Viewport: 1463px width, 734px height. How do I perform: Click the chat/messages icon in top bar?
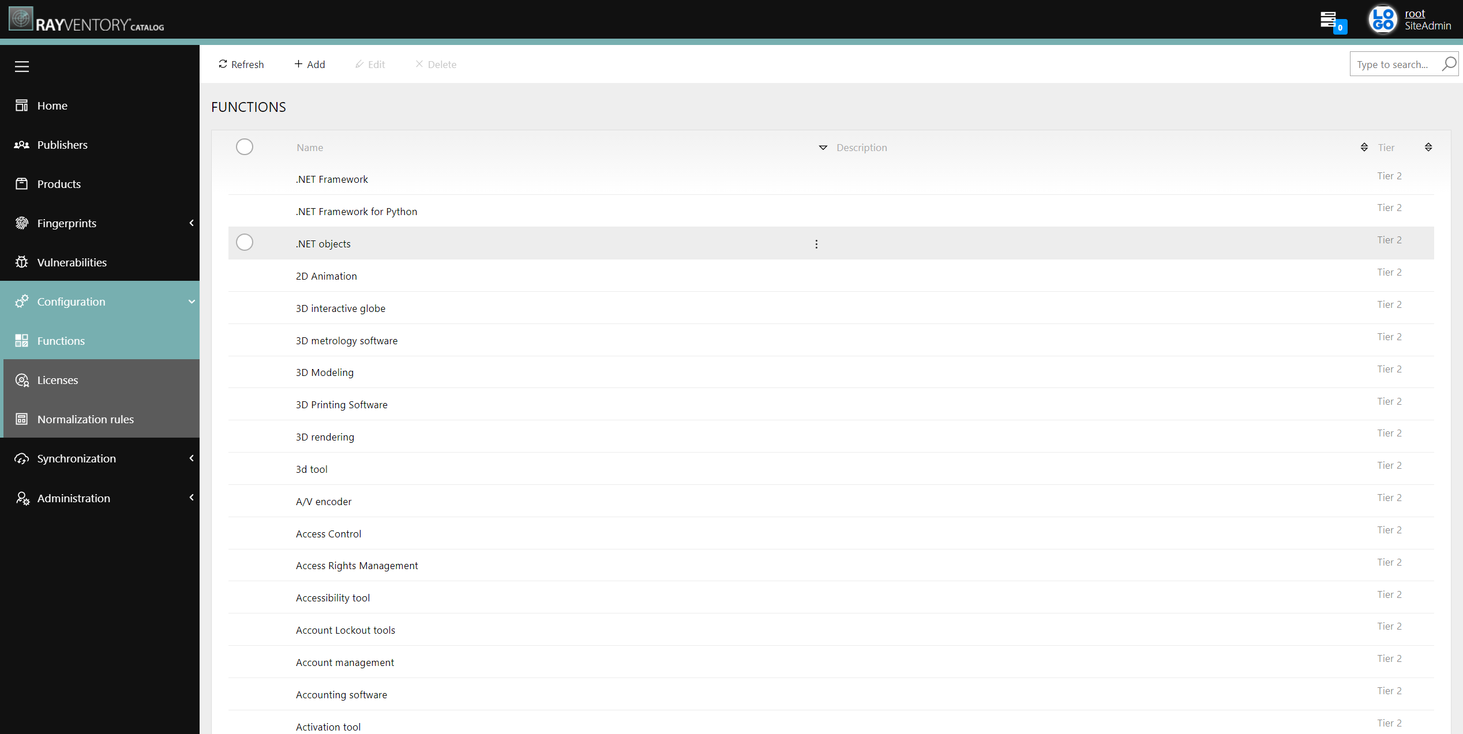coord(1332,21)
